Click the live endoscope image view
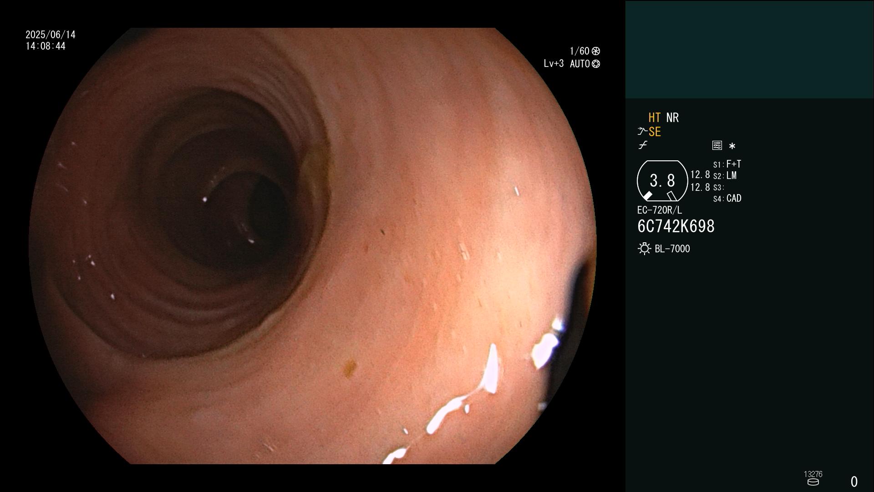The width and height of the screenshot is (874, 492). (x=313, y=246)
